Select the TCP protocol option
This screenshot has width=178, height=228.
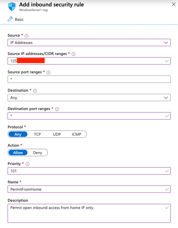pos(37,134)
